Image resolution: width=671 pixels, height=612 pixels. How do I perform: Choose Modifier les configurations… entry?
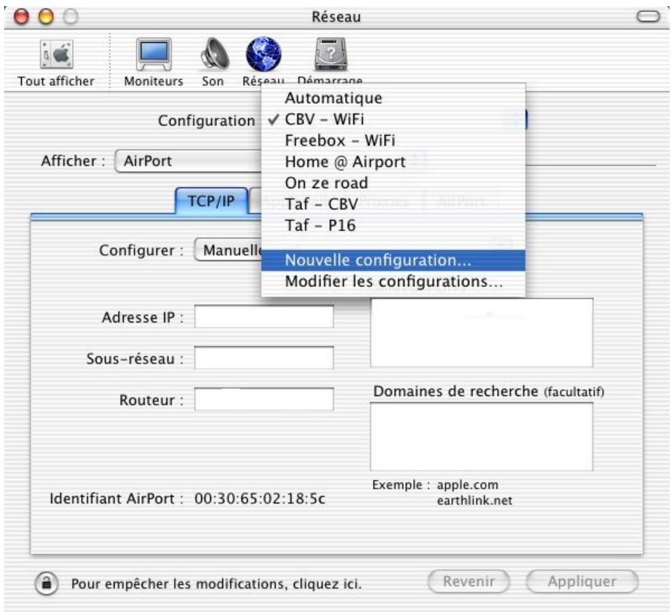pos(393,282)
